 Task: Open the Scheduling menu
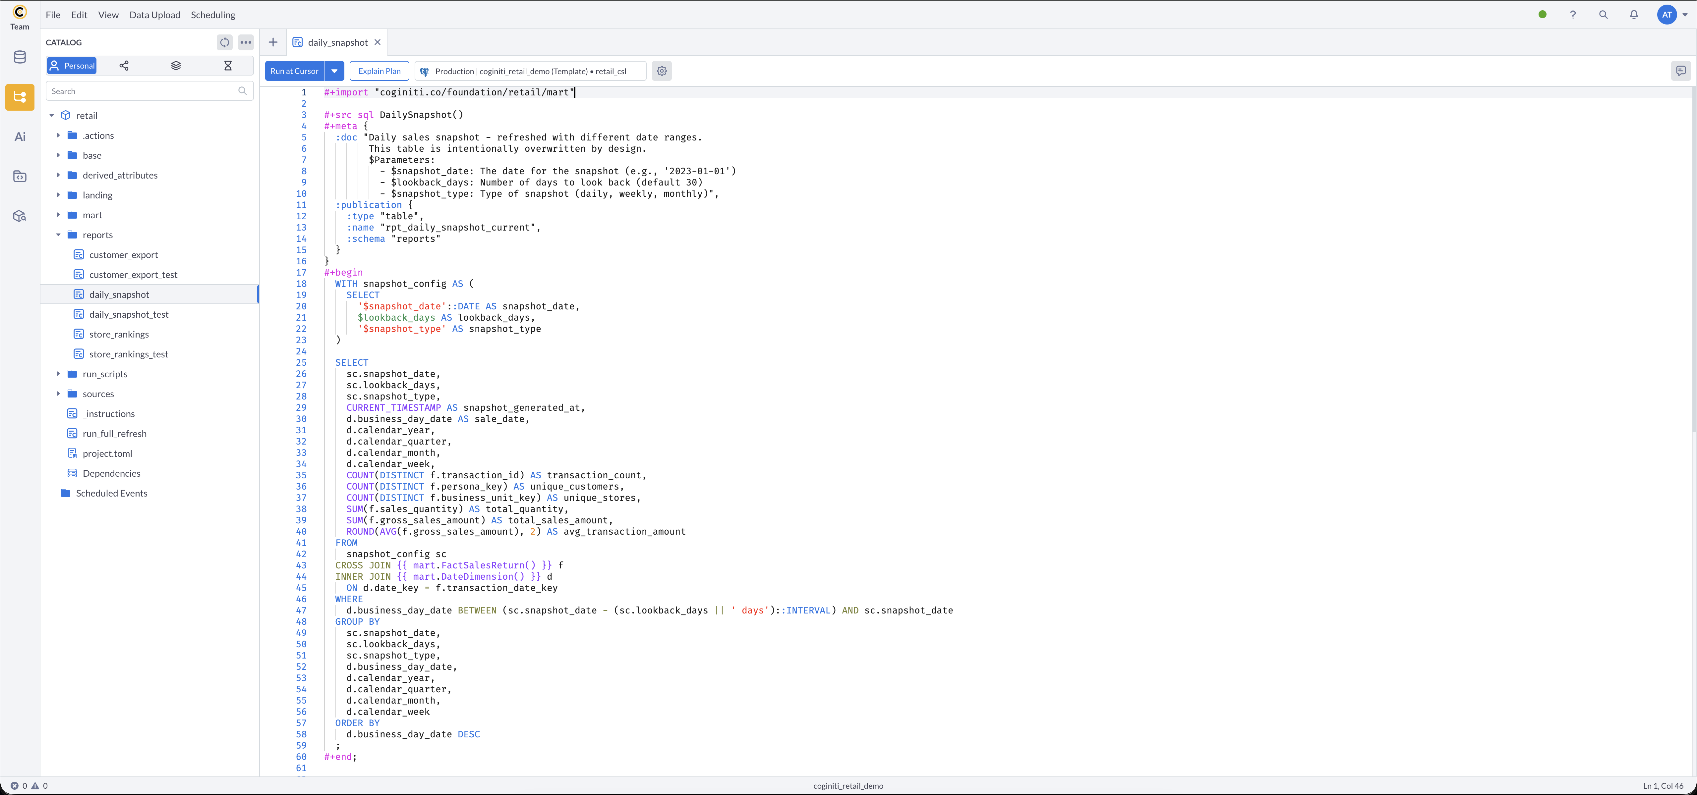point(213,15)
